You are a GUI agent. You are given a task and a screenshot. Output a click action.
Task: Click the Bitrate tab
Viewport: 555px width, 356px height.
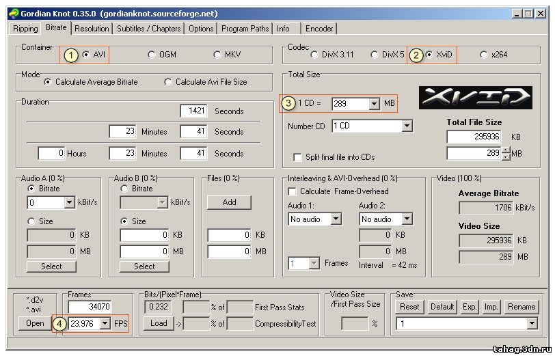[x=56, y=27]
